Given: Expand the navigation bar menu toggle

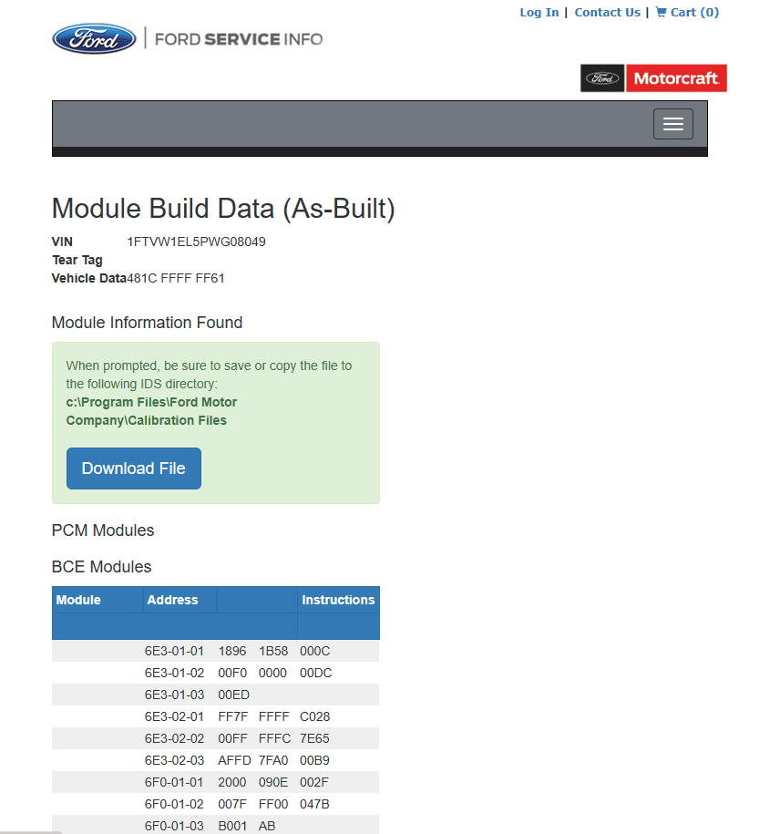Looking at the screenshot, I should click(672, 123).
